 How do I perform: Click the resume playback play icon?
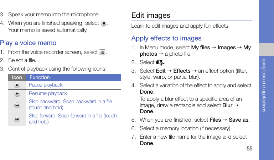coord(17,94)
